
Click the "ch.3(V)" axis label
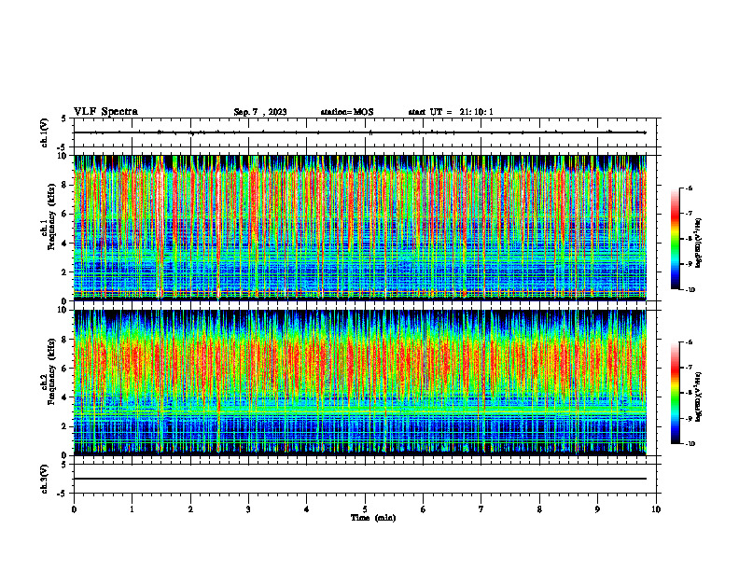click(45, 479)
